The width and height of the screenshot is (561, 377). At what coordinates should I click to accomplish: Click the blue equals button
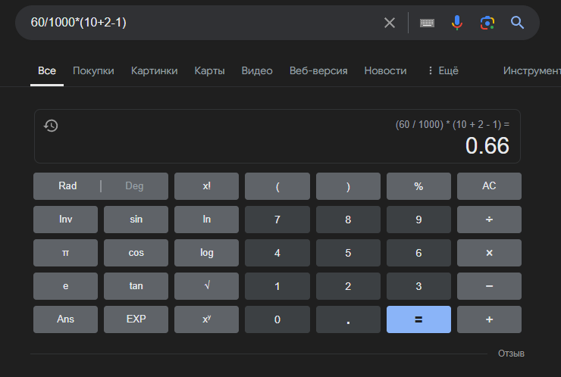(418, 319)
